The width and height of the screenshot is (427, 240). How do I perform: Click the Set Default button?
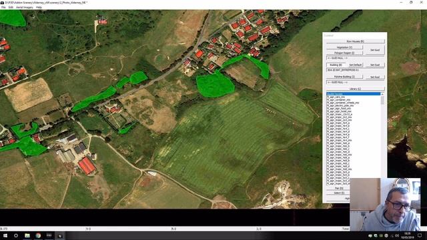(355, 65)
